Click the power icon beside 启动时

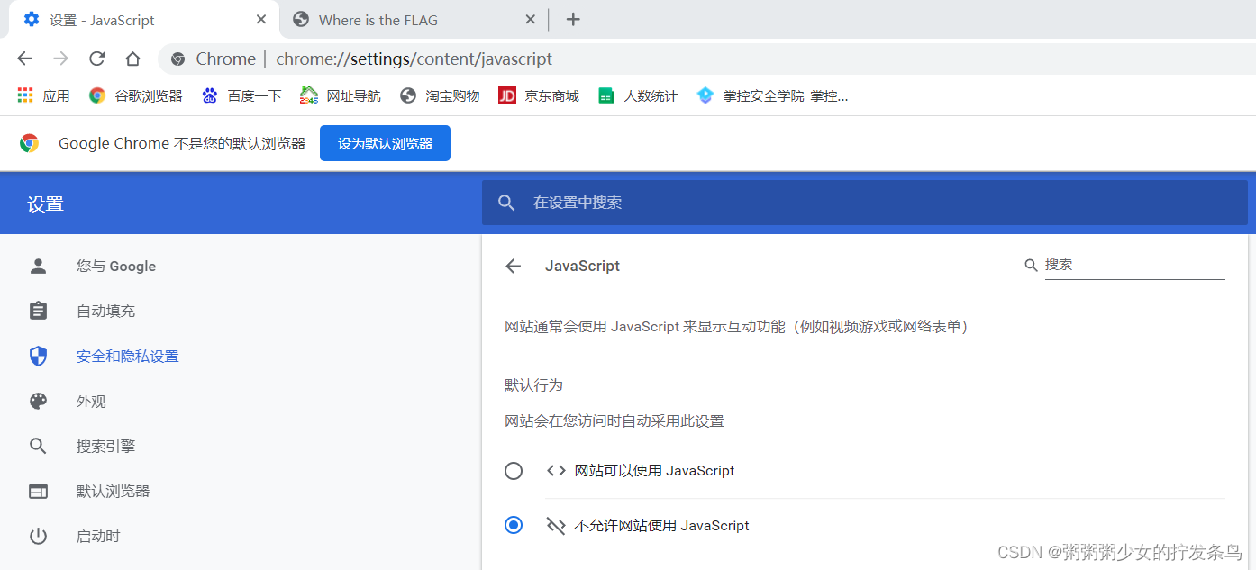tap(38, 536)
